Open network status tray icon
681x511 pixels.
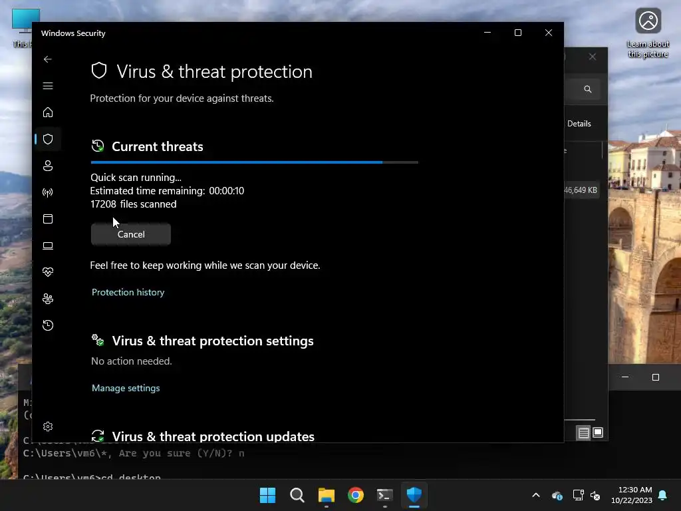click(578, 495)
